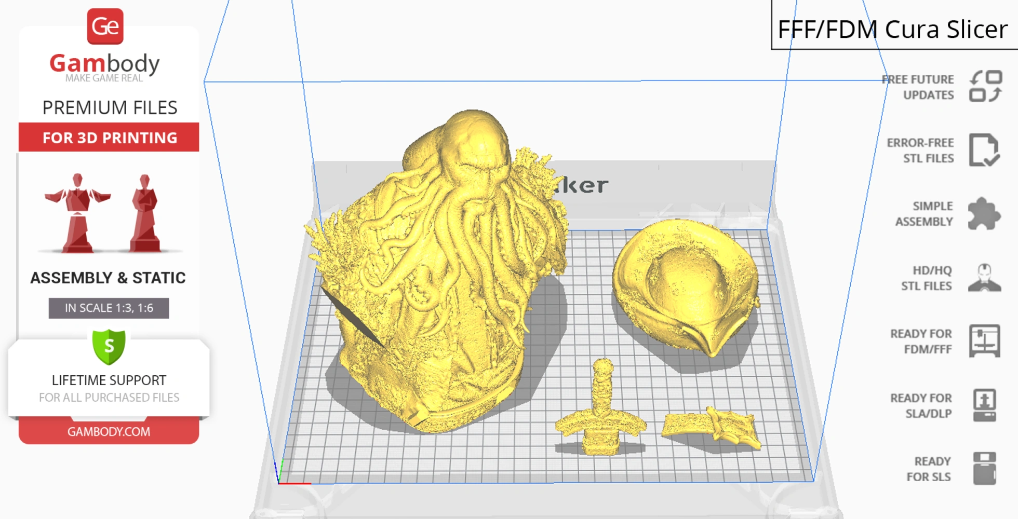The width and height of the screenshot is (1018, 519).
Task: Click the FOR 3D PRINTING banner
Action: pyautogui.click(x=109, y=138)
